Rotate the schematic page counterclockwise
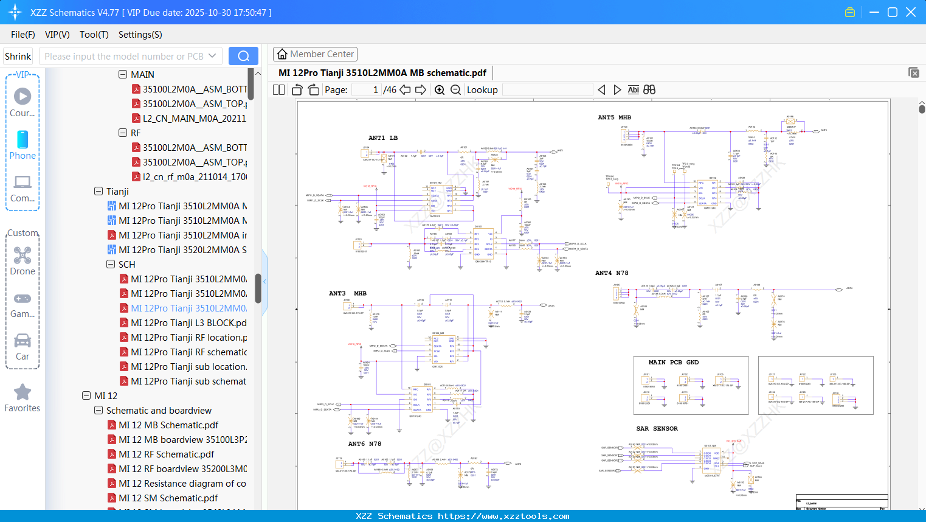Screen dimensions: 926x522 pos(297,89)
